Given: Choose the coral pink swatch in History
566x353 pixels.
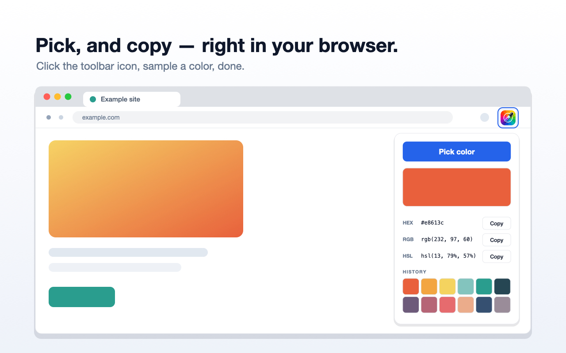Looking at the screenshot, I should pos(447,305).
